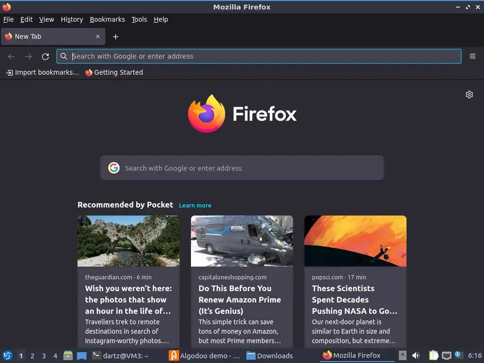The image size is (484, 363).
Task: Click the eject removable media tray icon
Action: pos(403,355)
